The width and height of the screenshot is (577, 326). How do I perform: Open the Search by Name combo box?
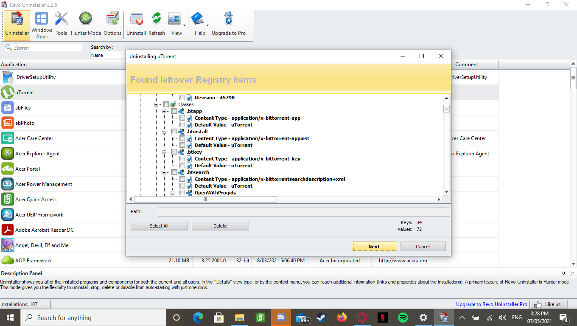point(108,55)
